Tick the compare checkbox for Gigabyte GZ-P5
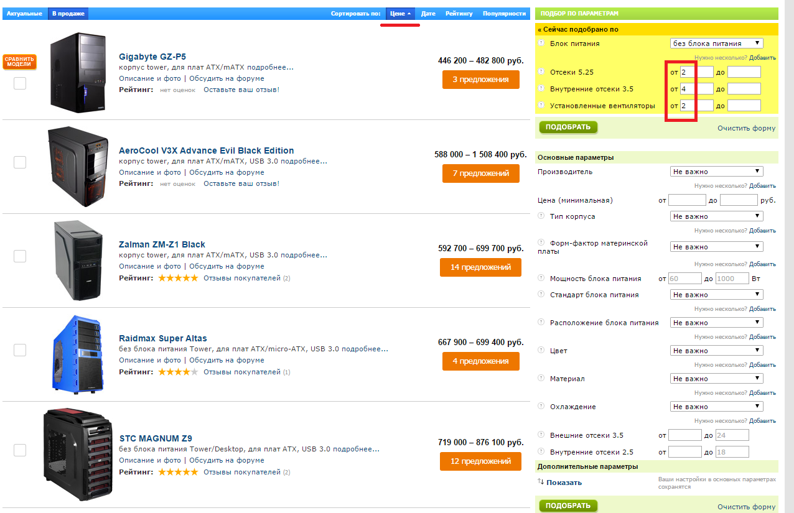794x513 pixels. pos(20,83)
